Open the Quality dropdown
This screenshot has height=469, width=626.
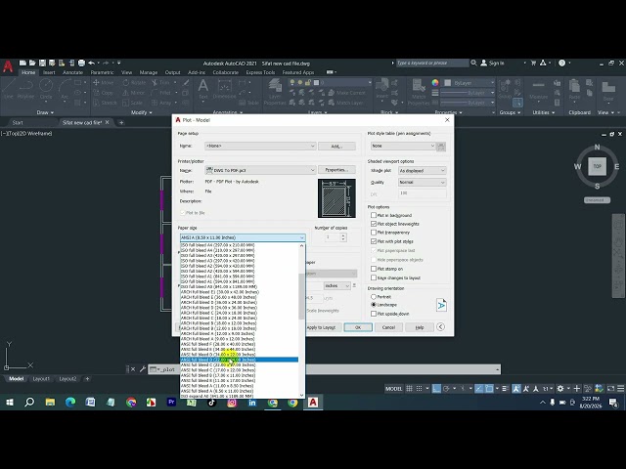point(422,183)
